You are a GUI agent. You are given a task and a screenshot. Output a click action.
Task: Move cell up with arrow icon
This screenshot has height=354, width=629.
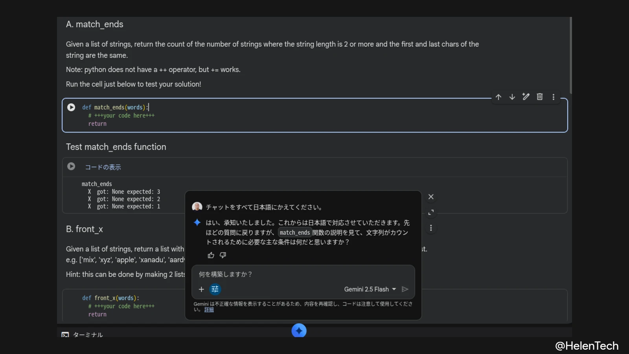click(x=498, y=97)
